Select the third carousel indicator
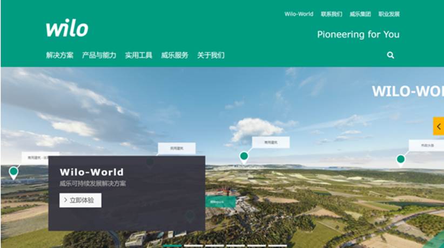This screenshot has height=248, width=444. pyautogui.click(x=214, y=246)
